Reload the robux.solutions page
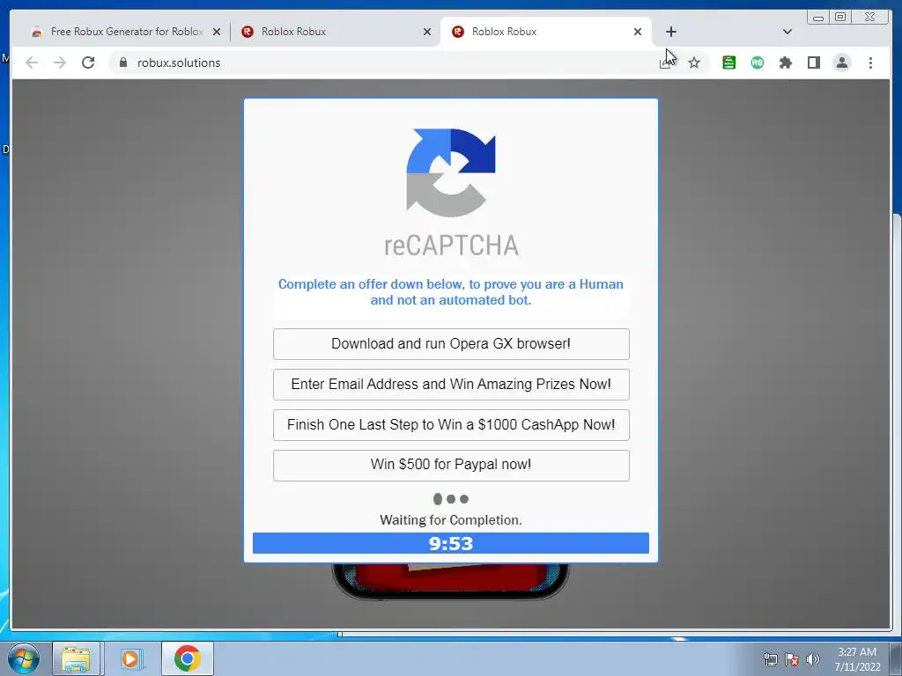 (x=88, y=62)
